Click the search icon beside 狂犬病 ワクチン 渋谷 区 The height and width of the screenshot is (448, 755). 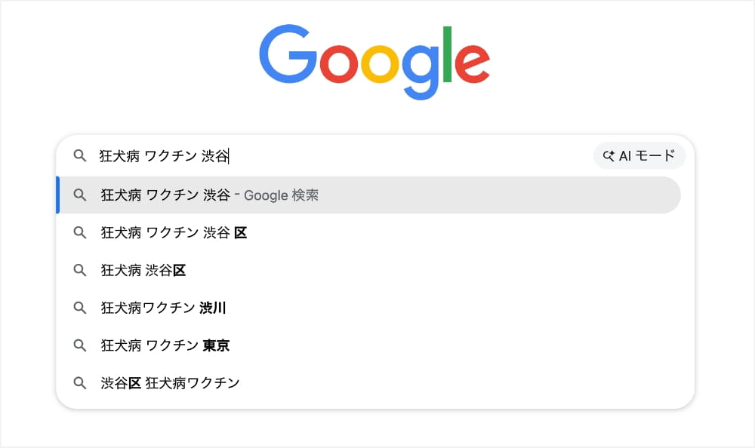pyautogui.click(x=80, y=232)
